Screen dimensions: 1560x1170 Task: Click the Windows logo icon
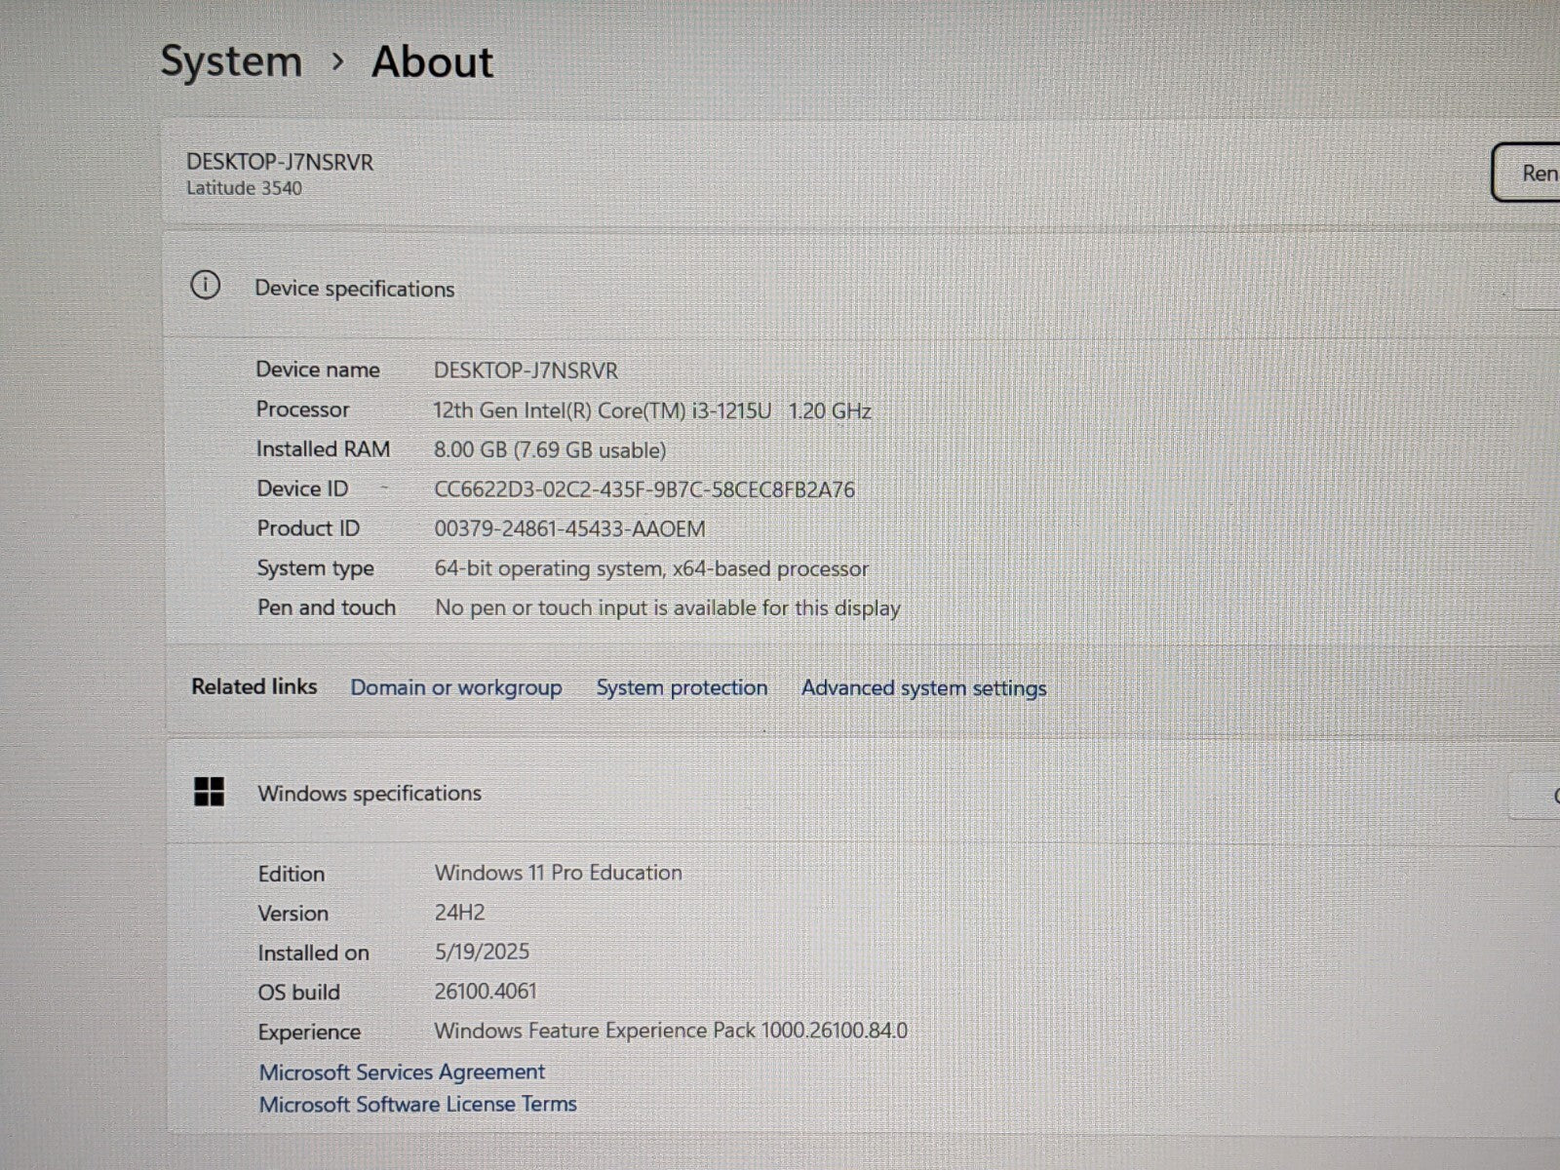(x=210, y=792)
